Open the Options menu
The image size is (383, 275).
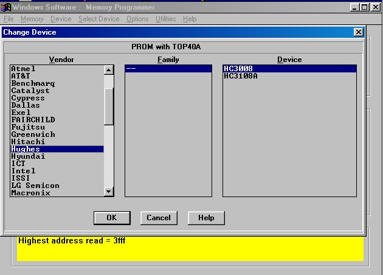(x=137, y=19)
